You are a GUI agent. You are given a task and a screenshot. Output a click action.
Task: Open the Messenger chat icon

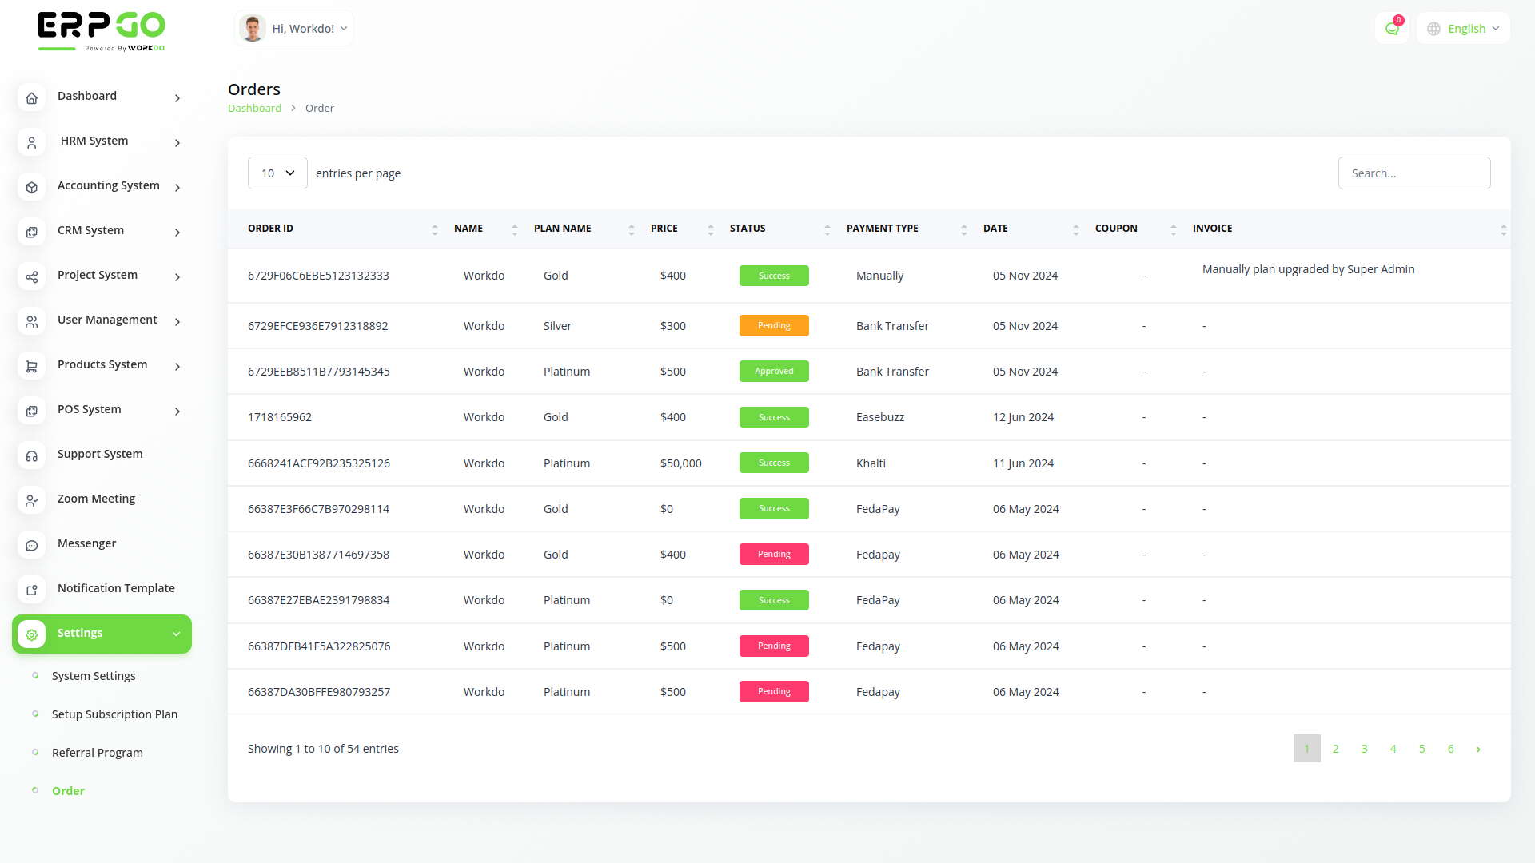(31, 545)
